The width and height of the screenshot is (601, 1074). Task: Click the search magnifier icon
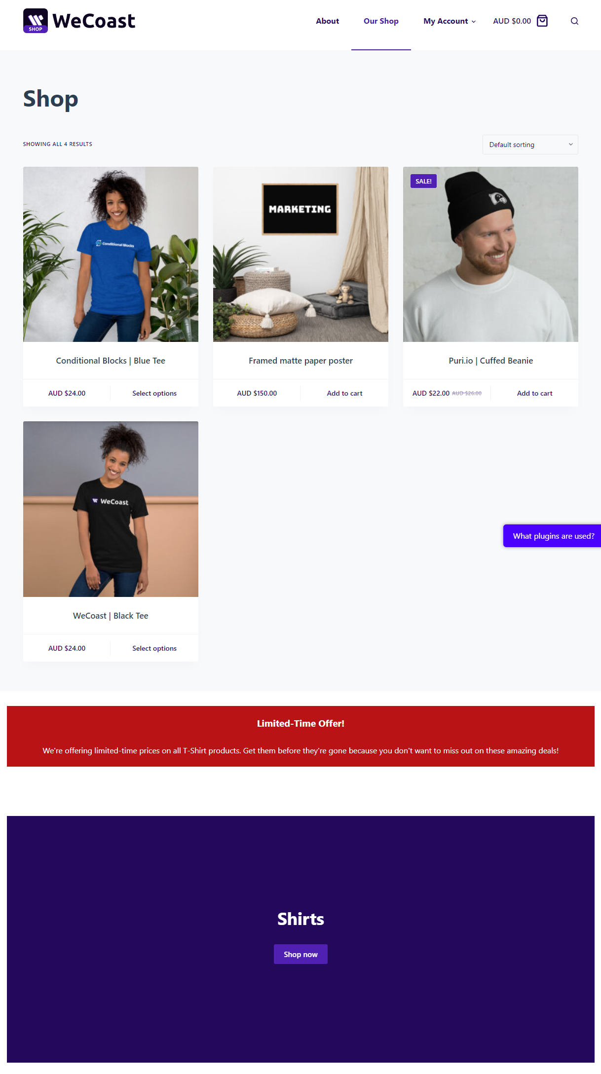[574, 21]
